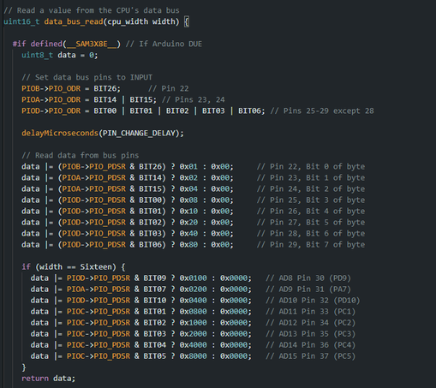Click the #if preprocessor directive
The height and width of the screenshot is (388, 436).
20,44
